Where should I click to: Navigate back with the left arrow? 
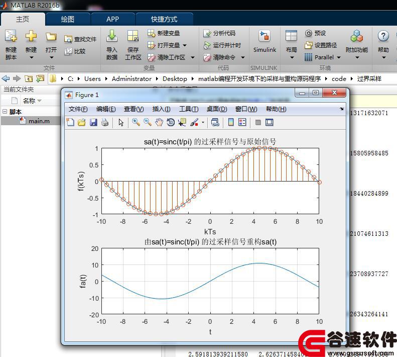tap(6, 78)
